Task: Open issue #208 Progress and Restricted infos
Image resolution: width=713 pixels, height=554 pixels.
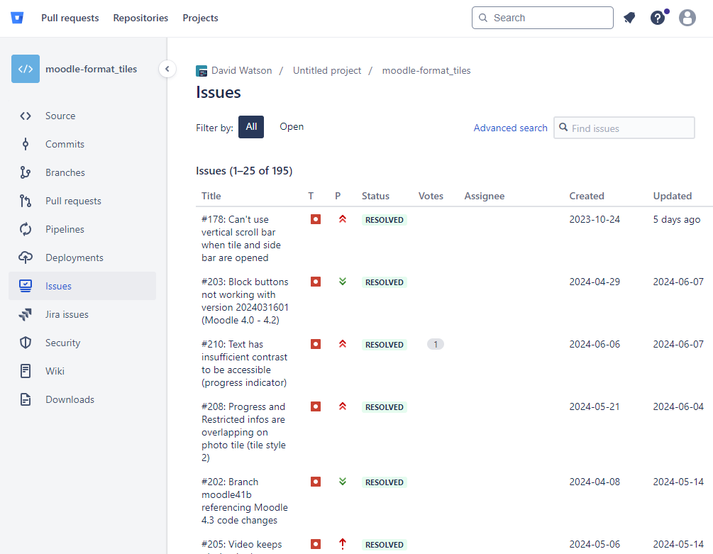Action: point(244,432)
